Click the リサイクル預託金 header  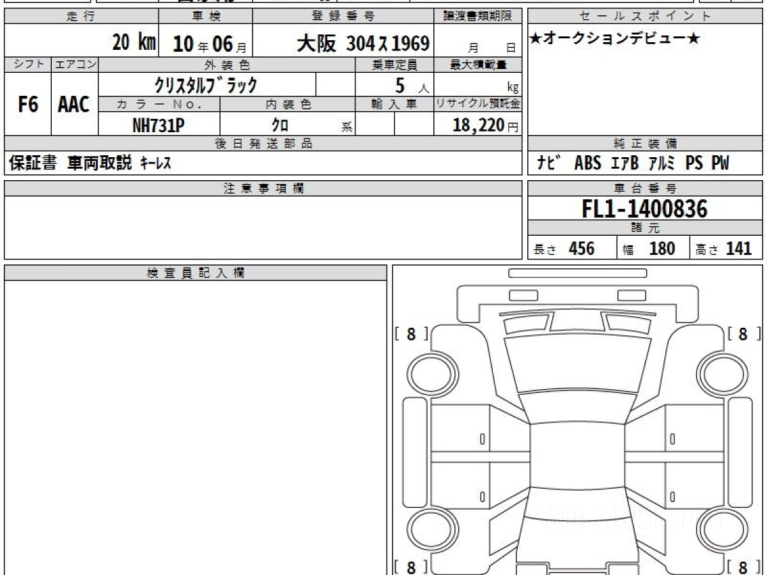(477, 104)
